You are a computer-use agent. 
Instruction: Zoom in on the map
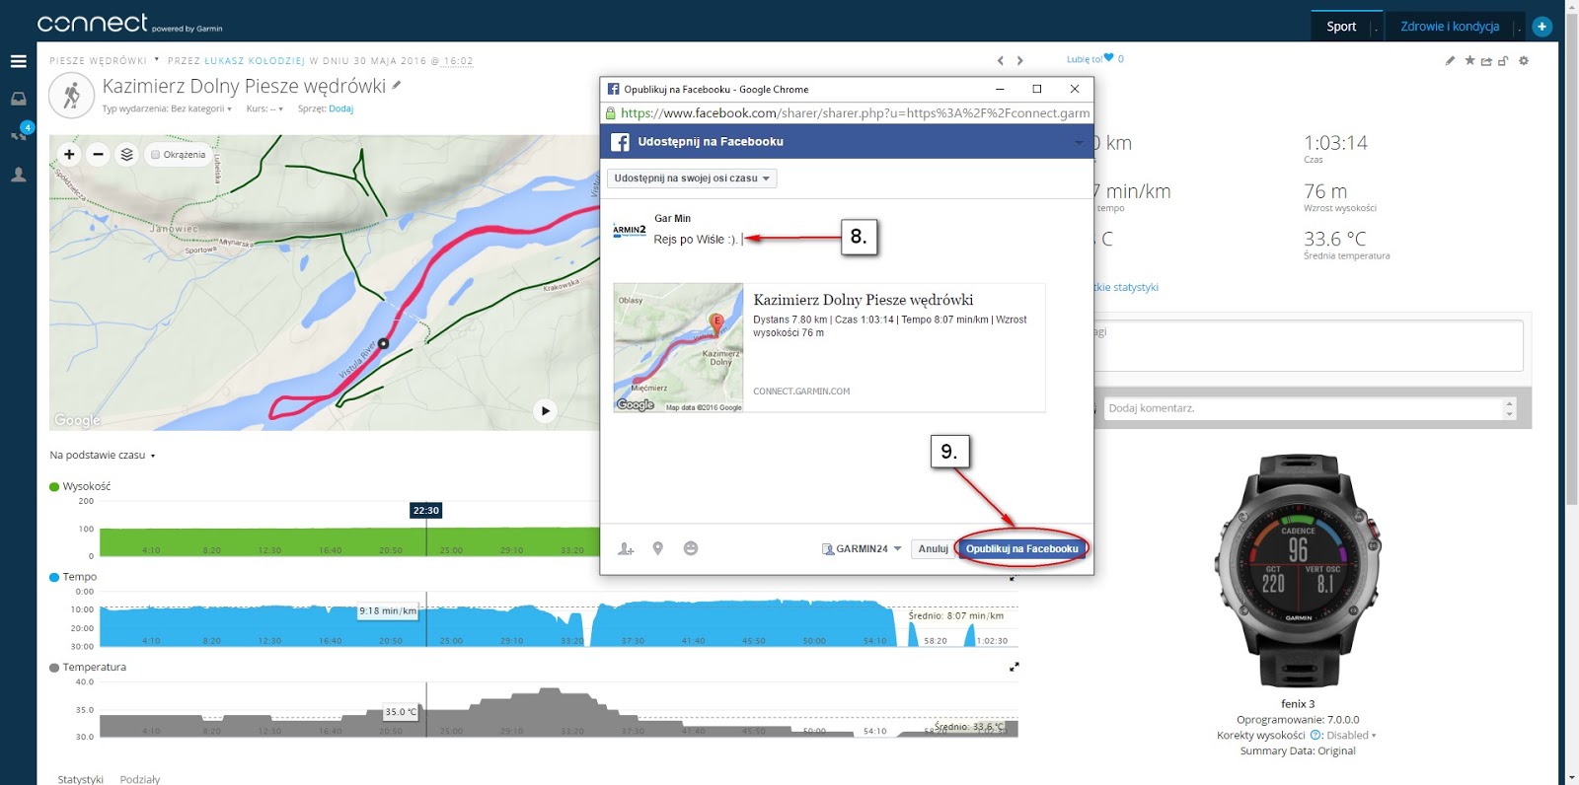click(69, 154)
